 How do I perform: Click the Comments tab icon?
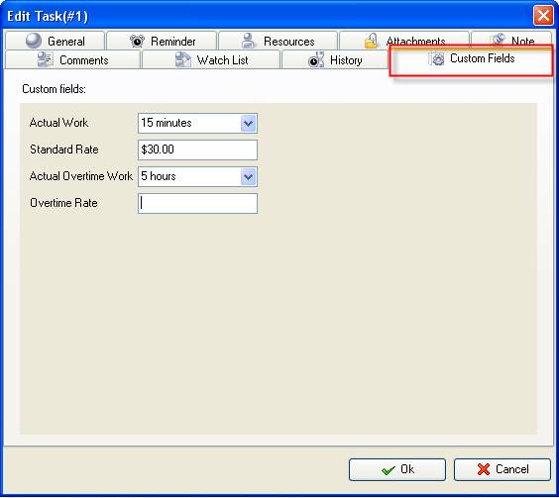tap(45, 59)
